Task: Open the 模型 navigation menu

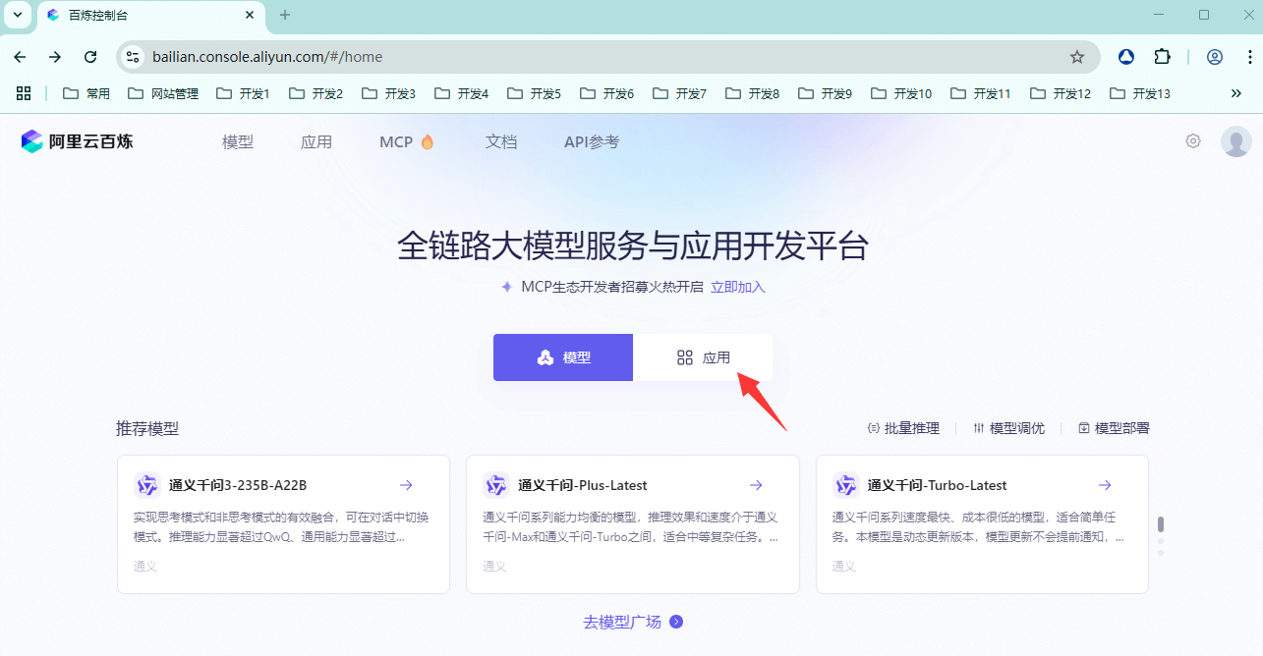Action: 238,141
